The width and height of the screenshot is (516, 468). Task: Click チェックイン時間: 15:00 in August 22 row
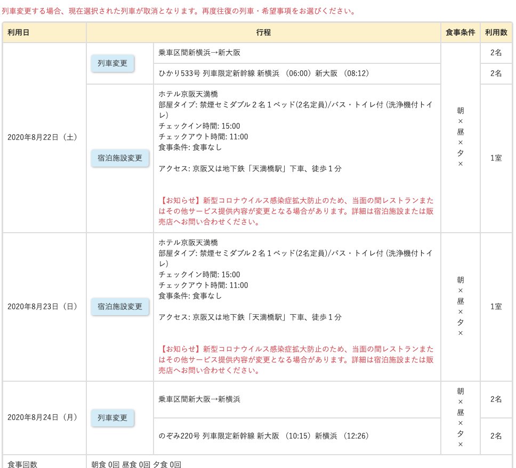click(199, 126)
